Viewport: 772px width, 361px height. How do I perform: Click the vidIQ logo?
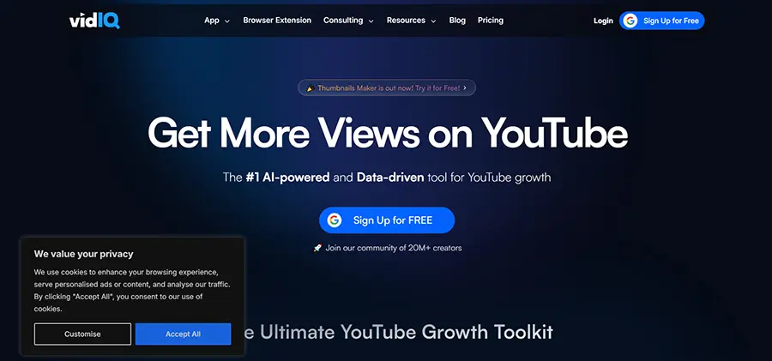(94, 21)
